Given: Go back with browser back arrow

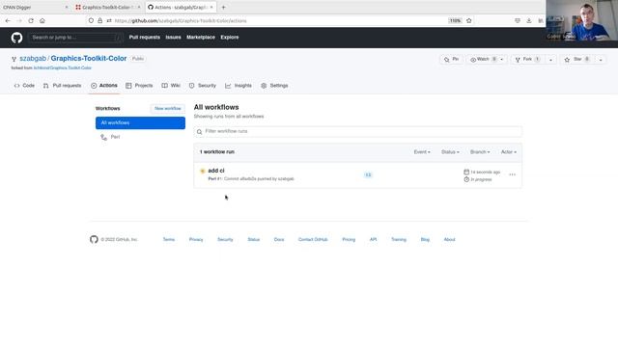Looking at the screenshot, I should coord(8,20).
